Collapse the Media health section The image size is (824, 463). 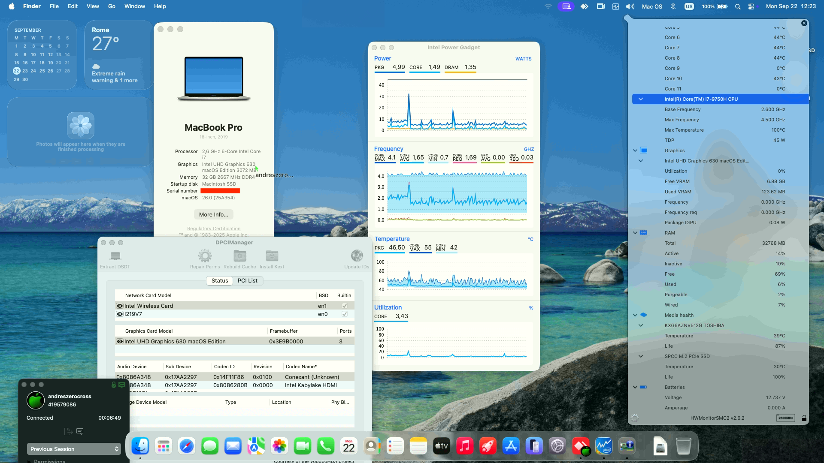(x=635, y=315)
